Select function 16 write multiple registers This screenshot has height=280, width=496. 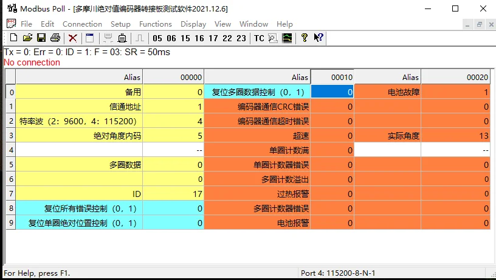point(199,38)
